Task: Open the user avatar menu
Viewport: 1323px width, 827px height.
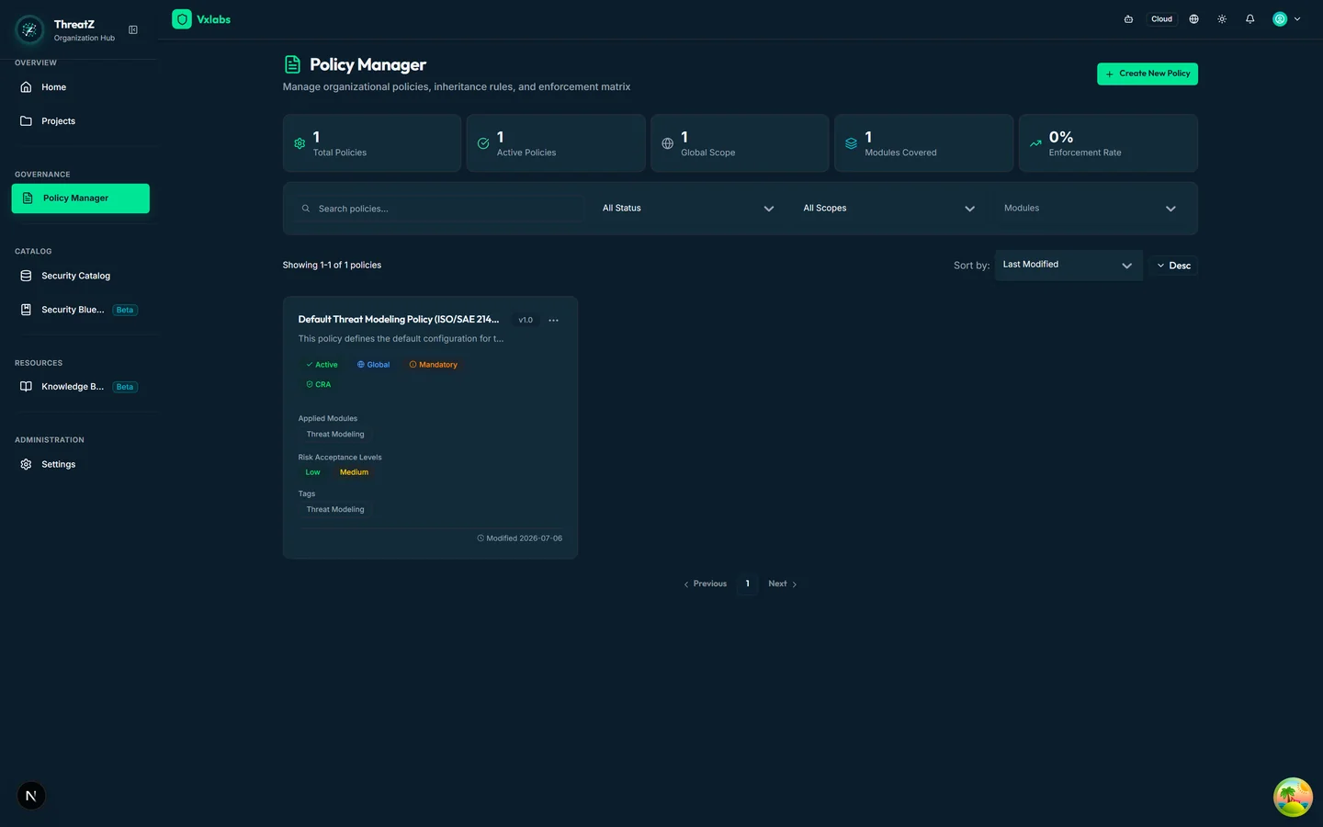Action: tap(1286, 18)
